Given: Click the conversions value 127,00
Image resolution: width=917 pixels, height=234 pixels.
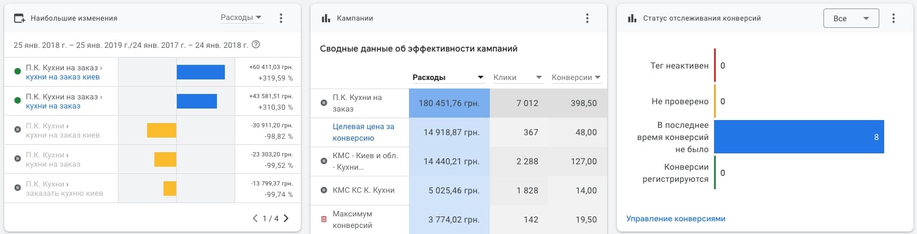Looking at the screenshot, I should pyautogui.click(x=584, y=161).
